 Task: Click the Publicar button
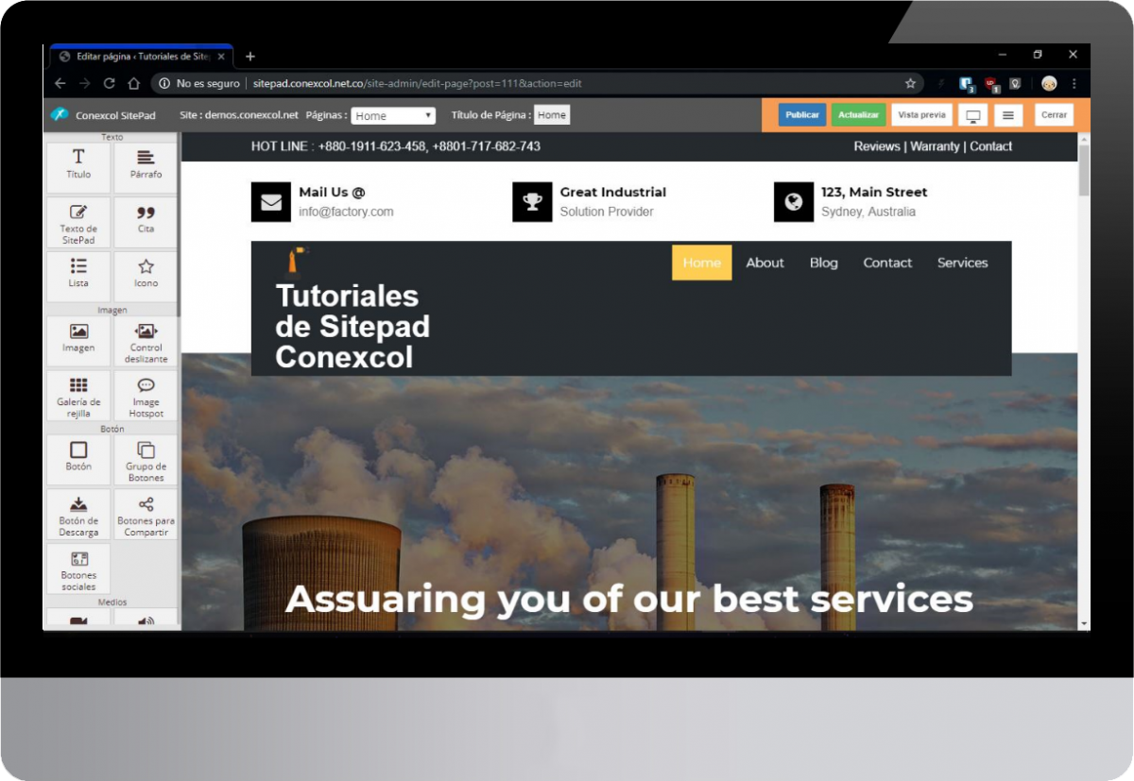tap(801, 114)
